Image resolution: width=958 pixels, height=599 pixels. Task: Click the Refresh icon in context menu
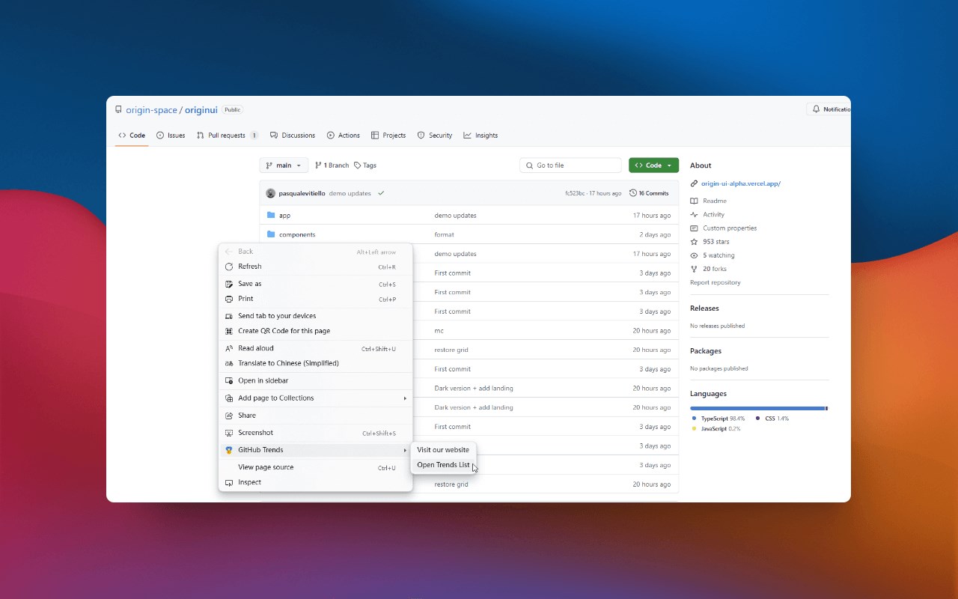pyautogui.click(x=229, y=267)
